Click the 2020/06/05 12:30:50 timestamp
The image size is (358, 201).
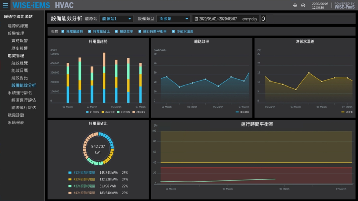pos(320,6)
